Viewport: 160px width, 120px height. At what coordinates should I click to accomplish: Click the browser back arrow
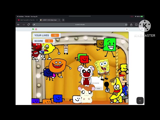18,24
